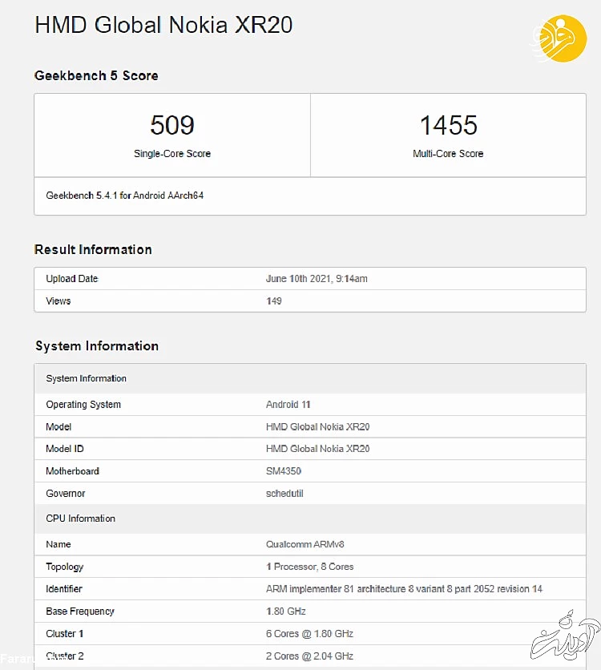Click the CPU name Qualcomm ARMv8
This screenshot has height=670, width=601.
(305, 544)
